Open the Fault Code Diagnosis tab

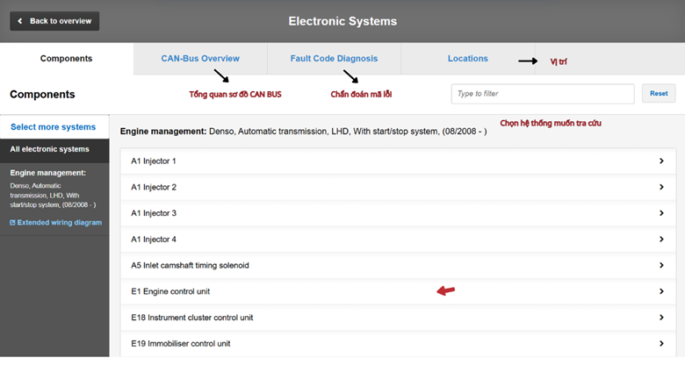pos(334,59)
